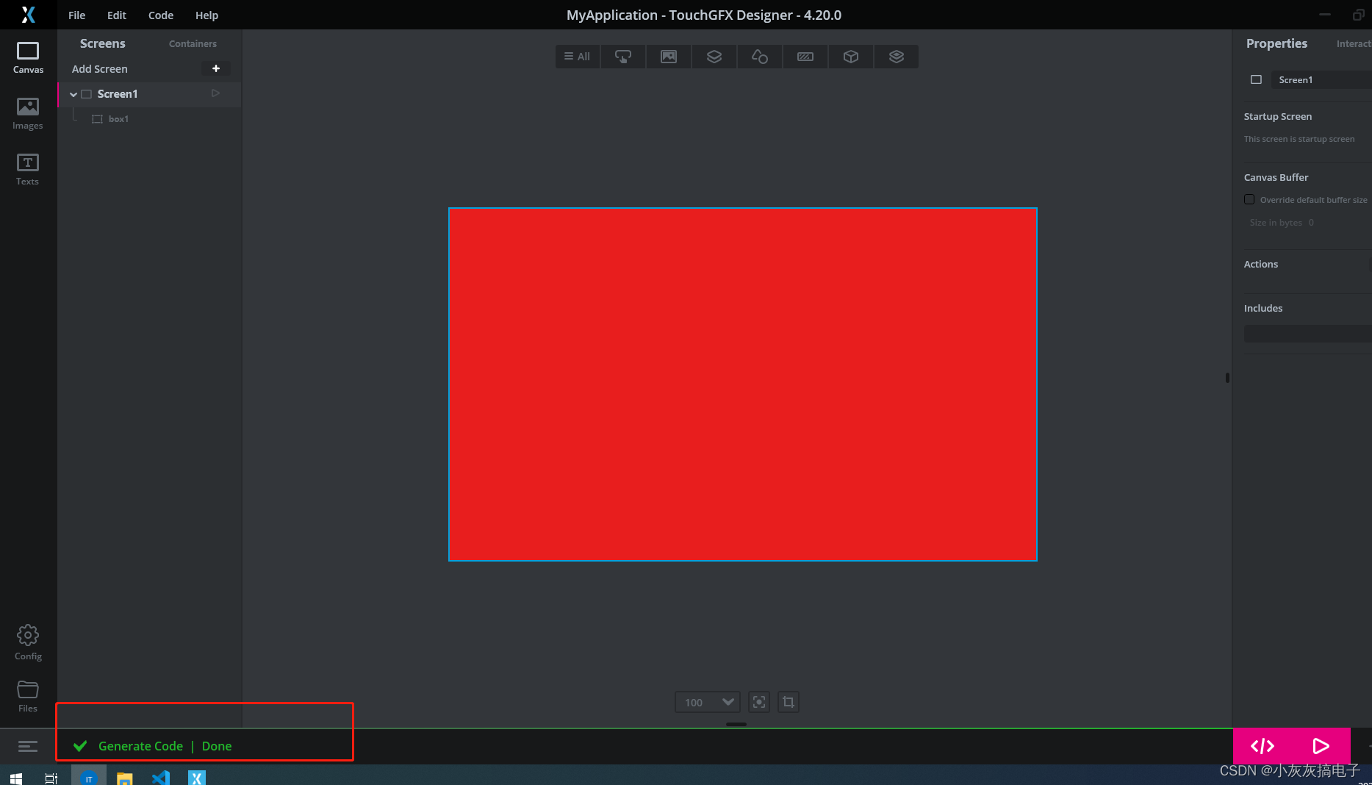Screen dimensions: 1372x785
Task: Open the Edit menu
Action: [117, 15]
